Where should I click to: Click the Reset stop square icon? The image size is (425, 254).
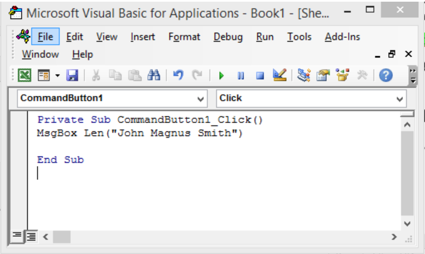coord(259,76)
